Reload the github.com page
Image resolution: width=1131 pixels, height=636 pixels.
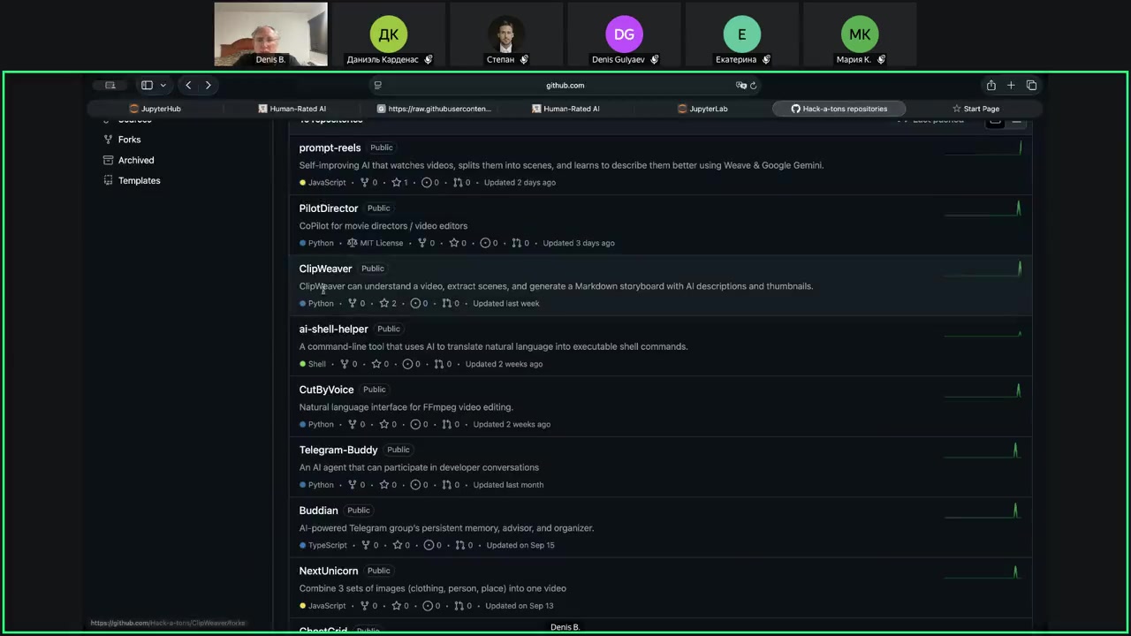pyautogui.click(x=753, y=86)
